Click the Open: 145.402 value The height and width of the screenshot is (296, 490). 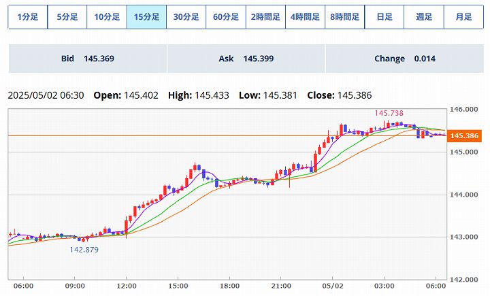126,95
